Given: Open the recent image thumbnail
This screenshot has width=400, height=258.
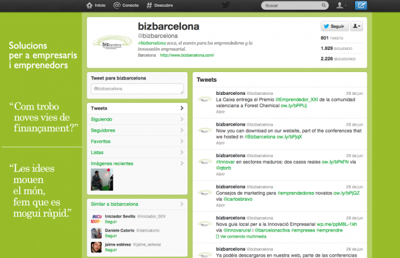Looking at the screenshot, I should 102,179.
